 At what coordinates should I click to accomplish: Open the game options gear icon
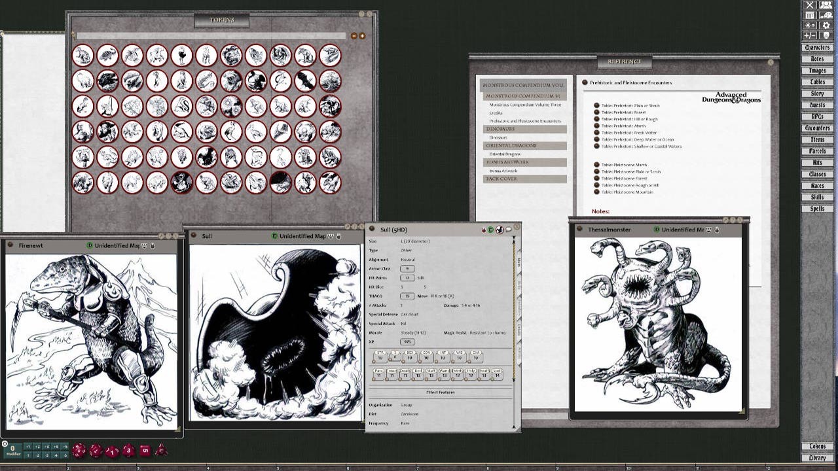point(826,25)
